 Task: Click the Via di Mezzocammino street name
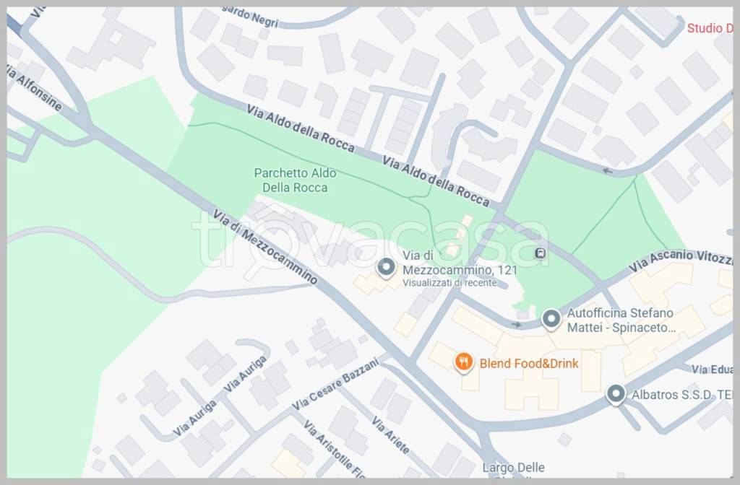coord(265,247)
